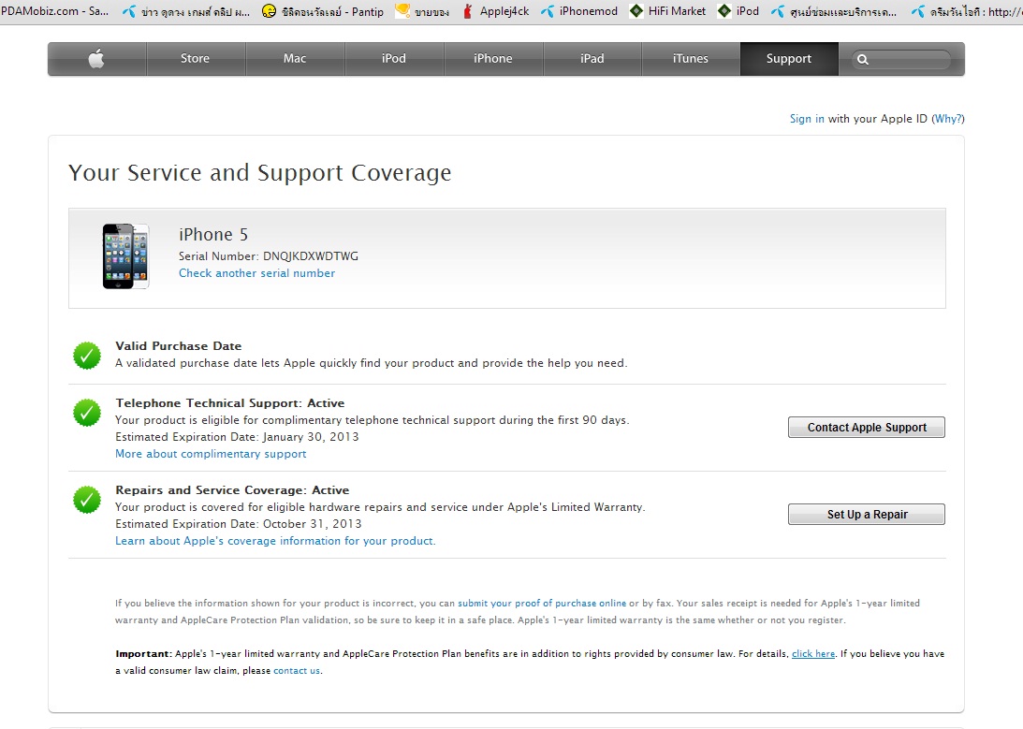Click inside the navigation search field
Viewport: 1023px width, 729px height.
point(908,59)
